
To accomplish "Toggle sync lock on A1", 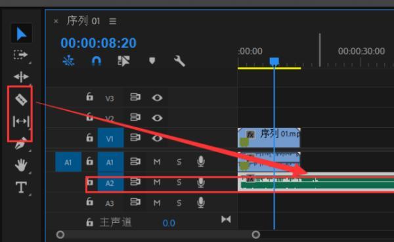I will pyautogui.click(x=135, y=161).
